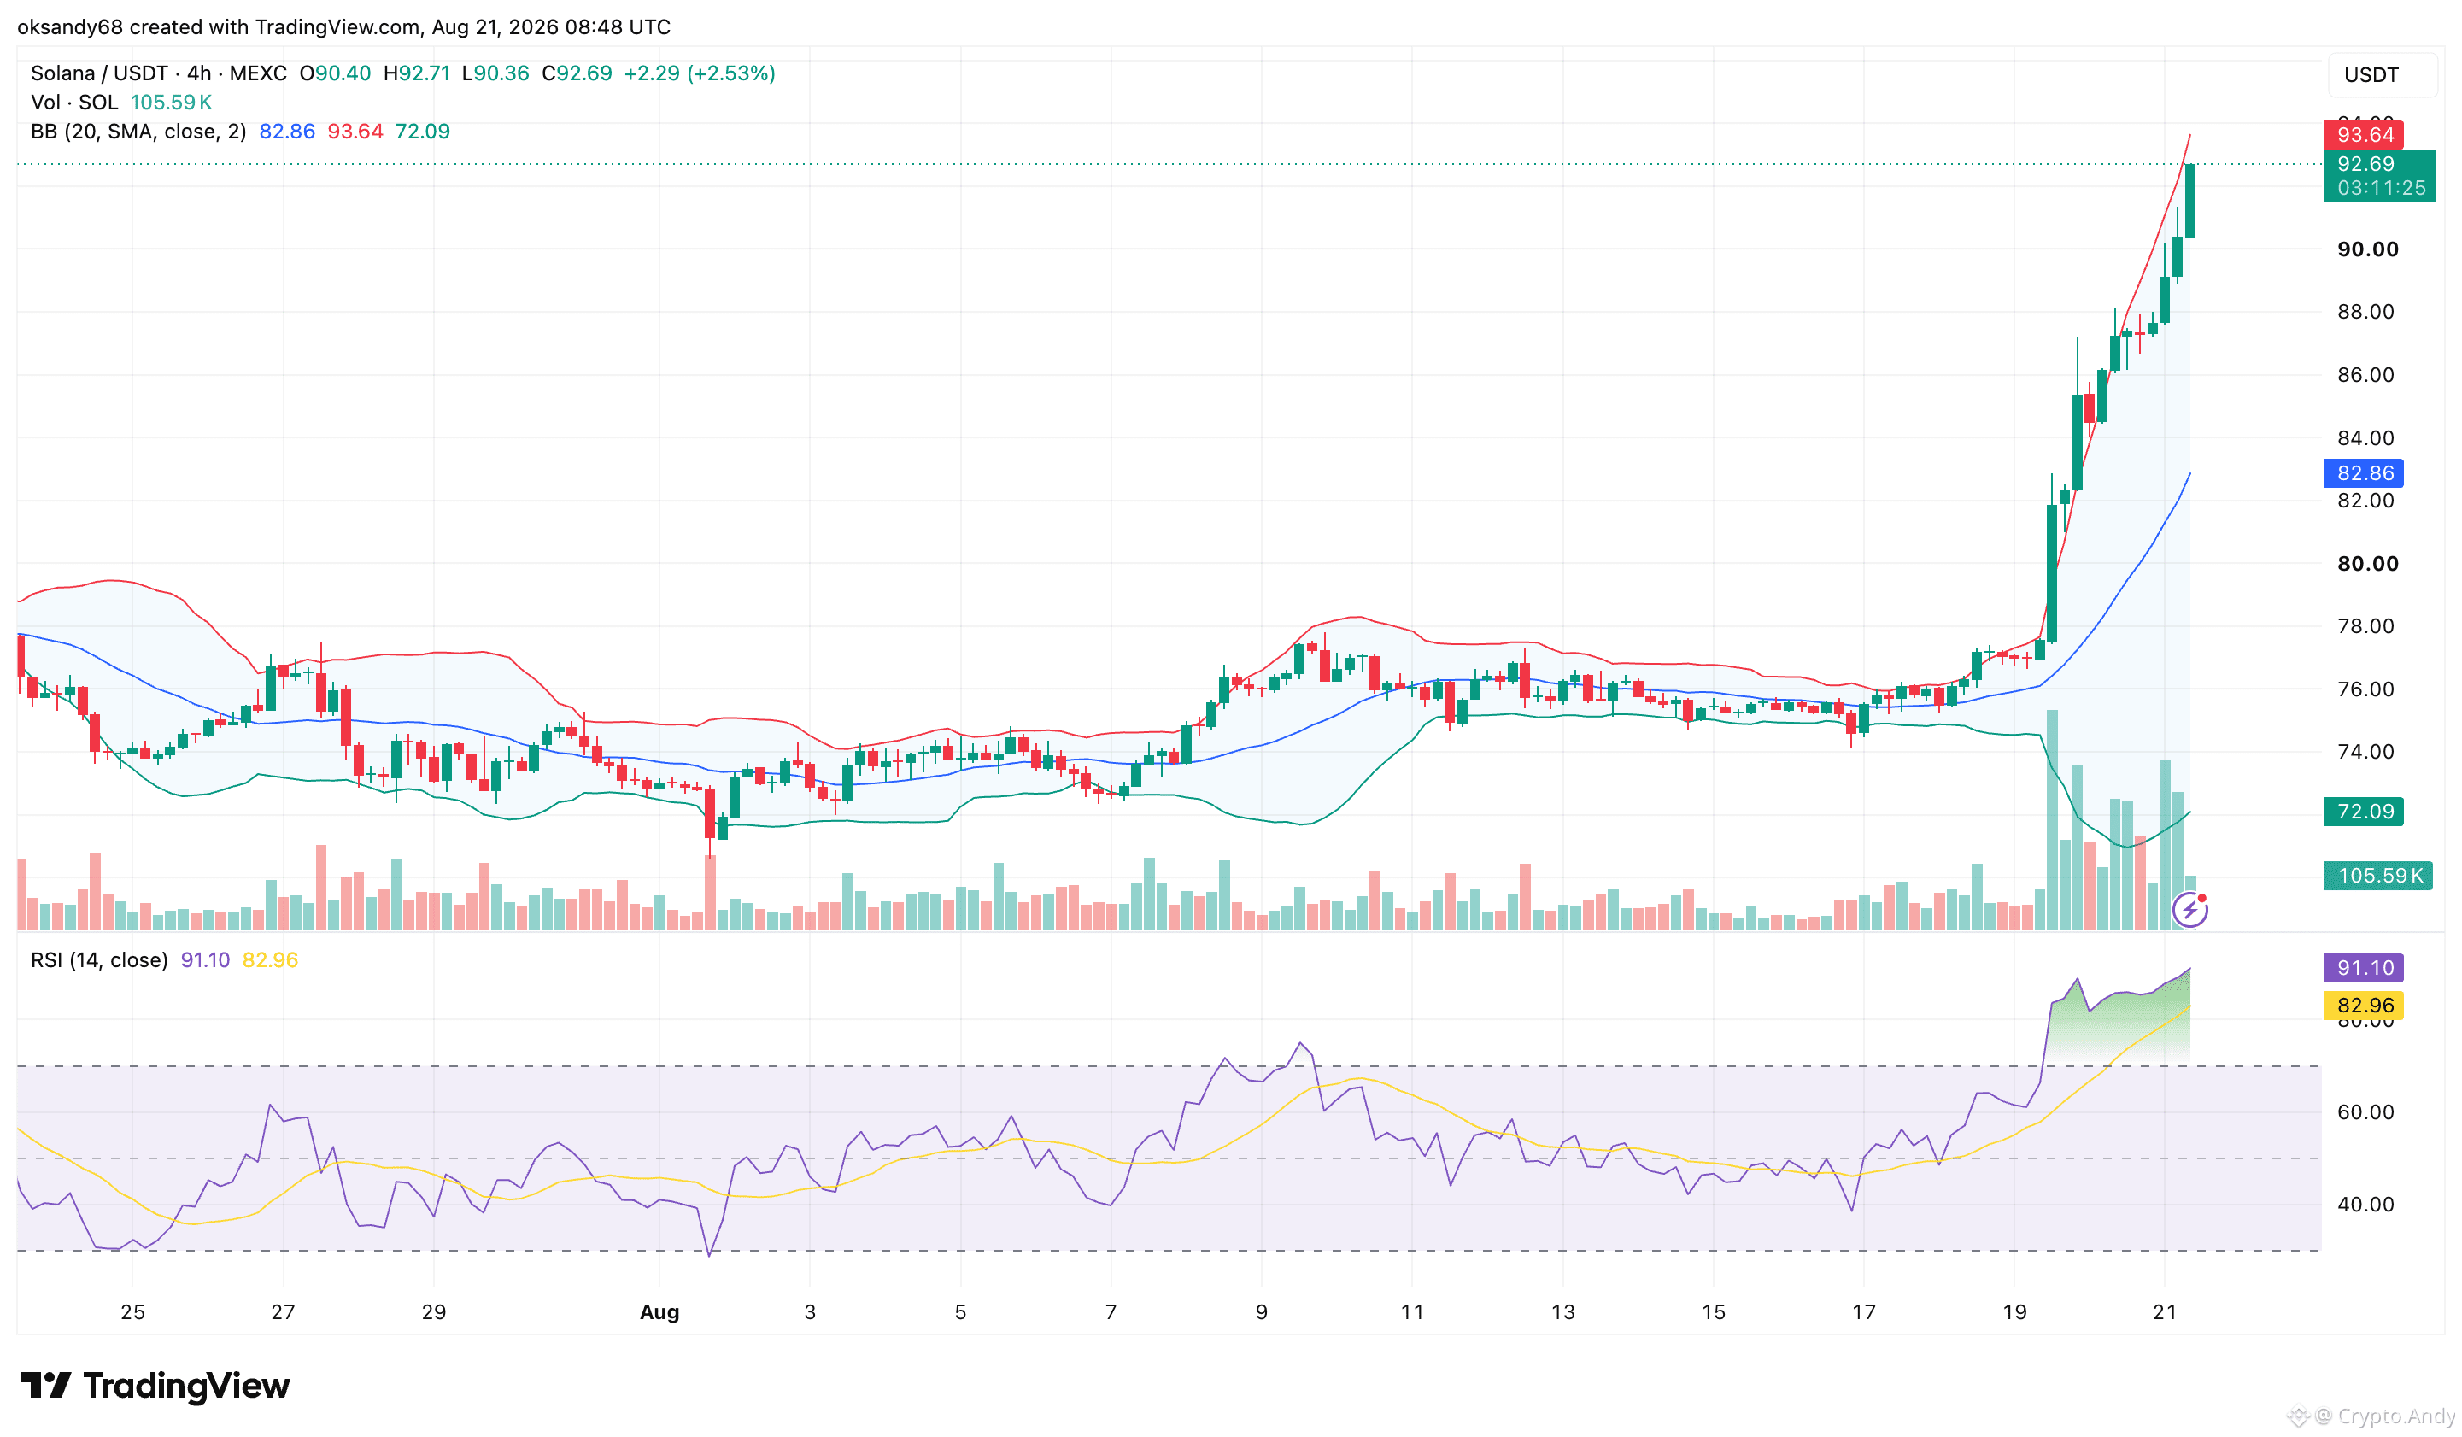Click the Aug label on the time axis

[x=659, y=1312]
